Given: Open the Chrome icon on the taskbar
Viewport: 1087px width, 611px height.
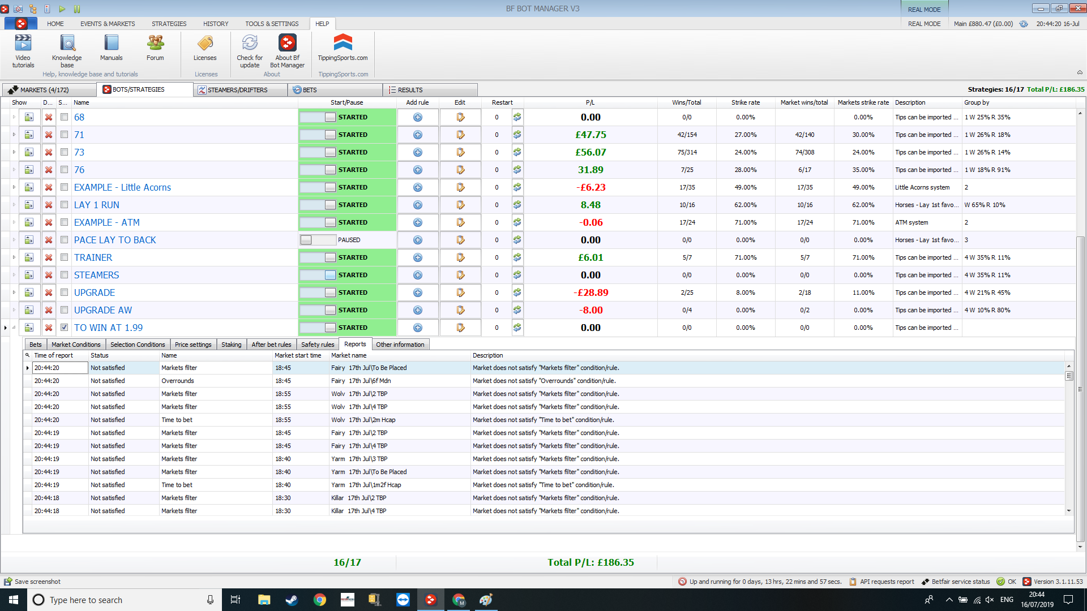Looking at the screenshot, I should 319,600.
